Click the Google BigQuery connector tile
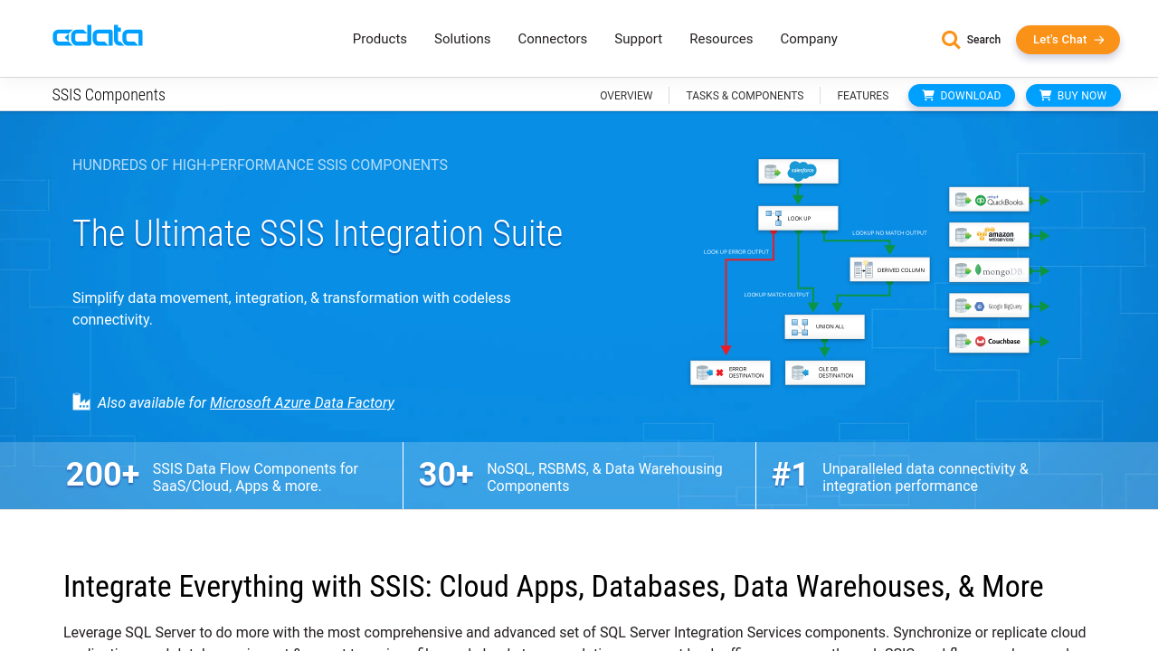Screen dimensions: 1158x651 (989, 306)
